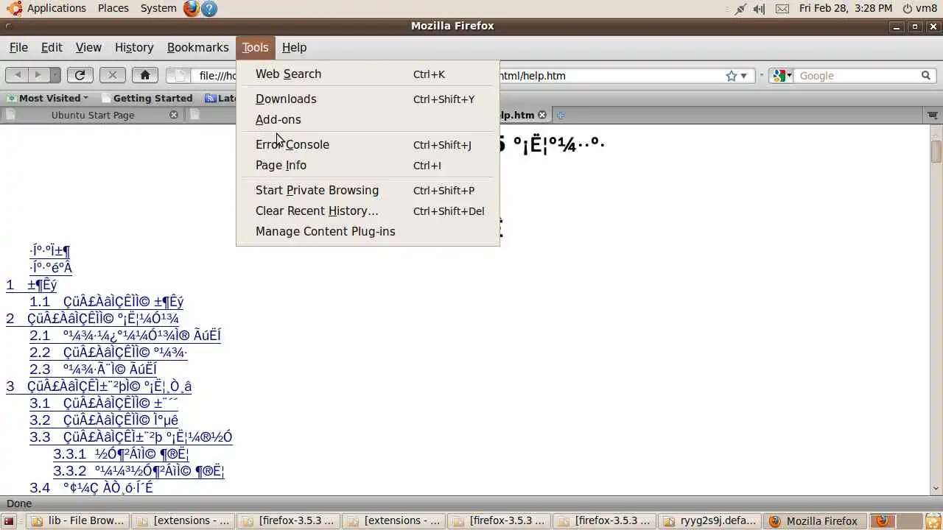Reload the current page
This screenshot has height=530, width=943.
click(x=80, y=75)
